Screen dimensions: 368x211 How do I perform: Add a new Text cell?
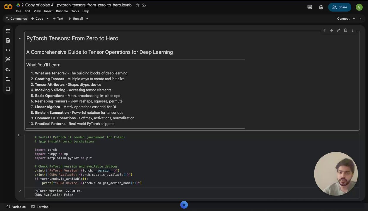58,18
